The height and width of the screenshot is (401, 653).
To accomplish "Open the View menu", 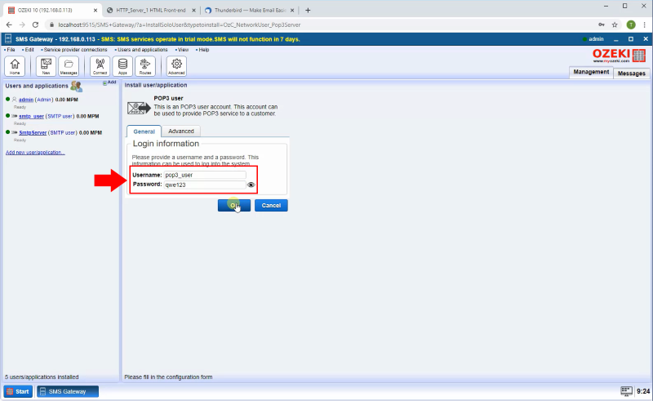I will coord(182,50).
